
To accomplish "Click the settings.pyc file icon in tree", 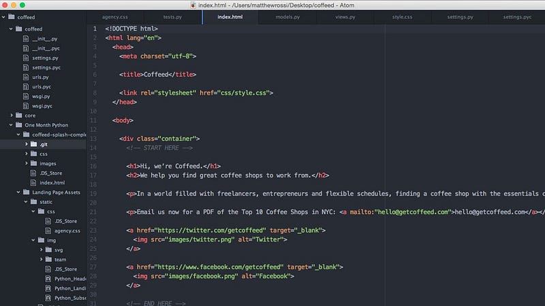I will click(x=26, y=67).
